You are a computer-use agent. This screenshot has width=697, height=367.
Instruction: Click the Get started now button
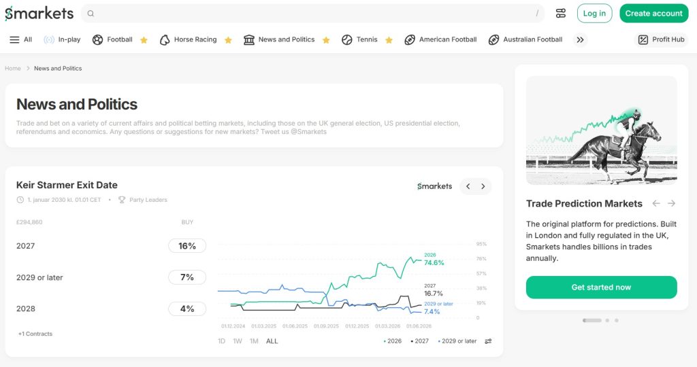pyautogui.click(x=602, y=287)
